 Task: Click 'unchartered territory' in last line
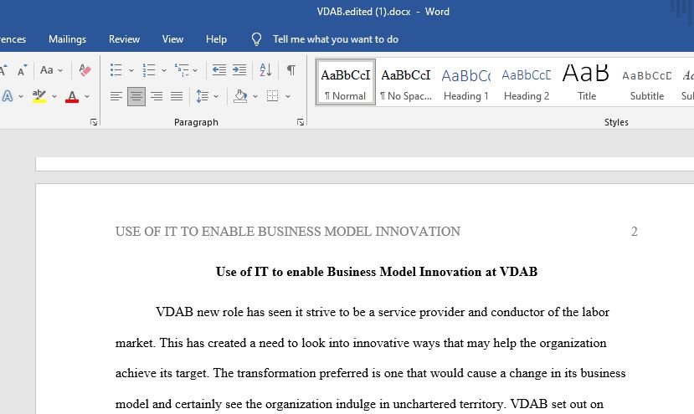[449, 404]
